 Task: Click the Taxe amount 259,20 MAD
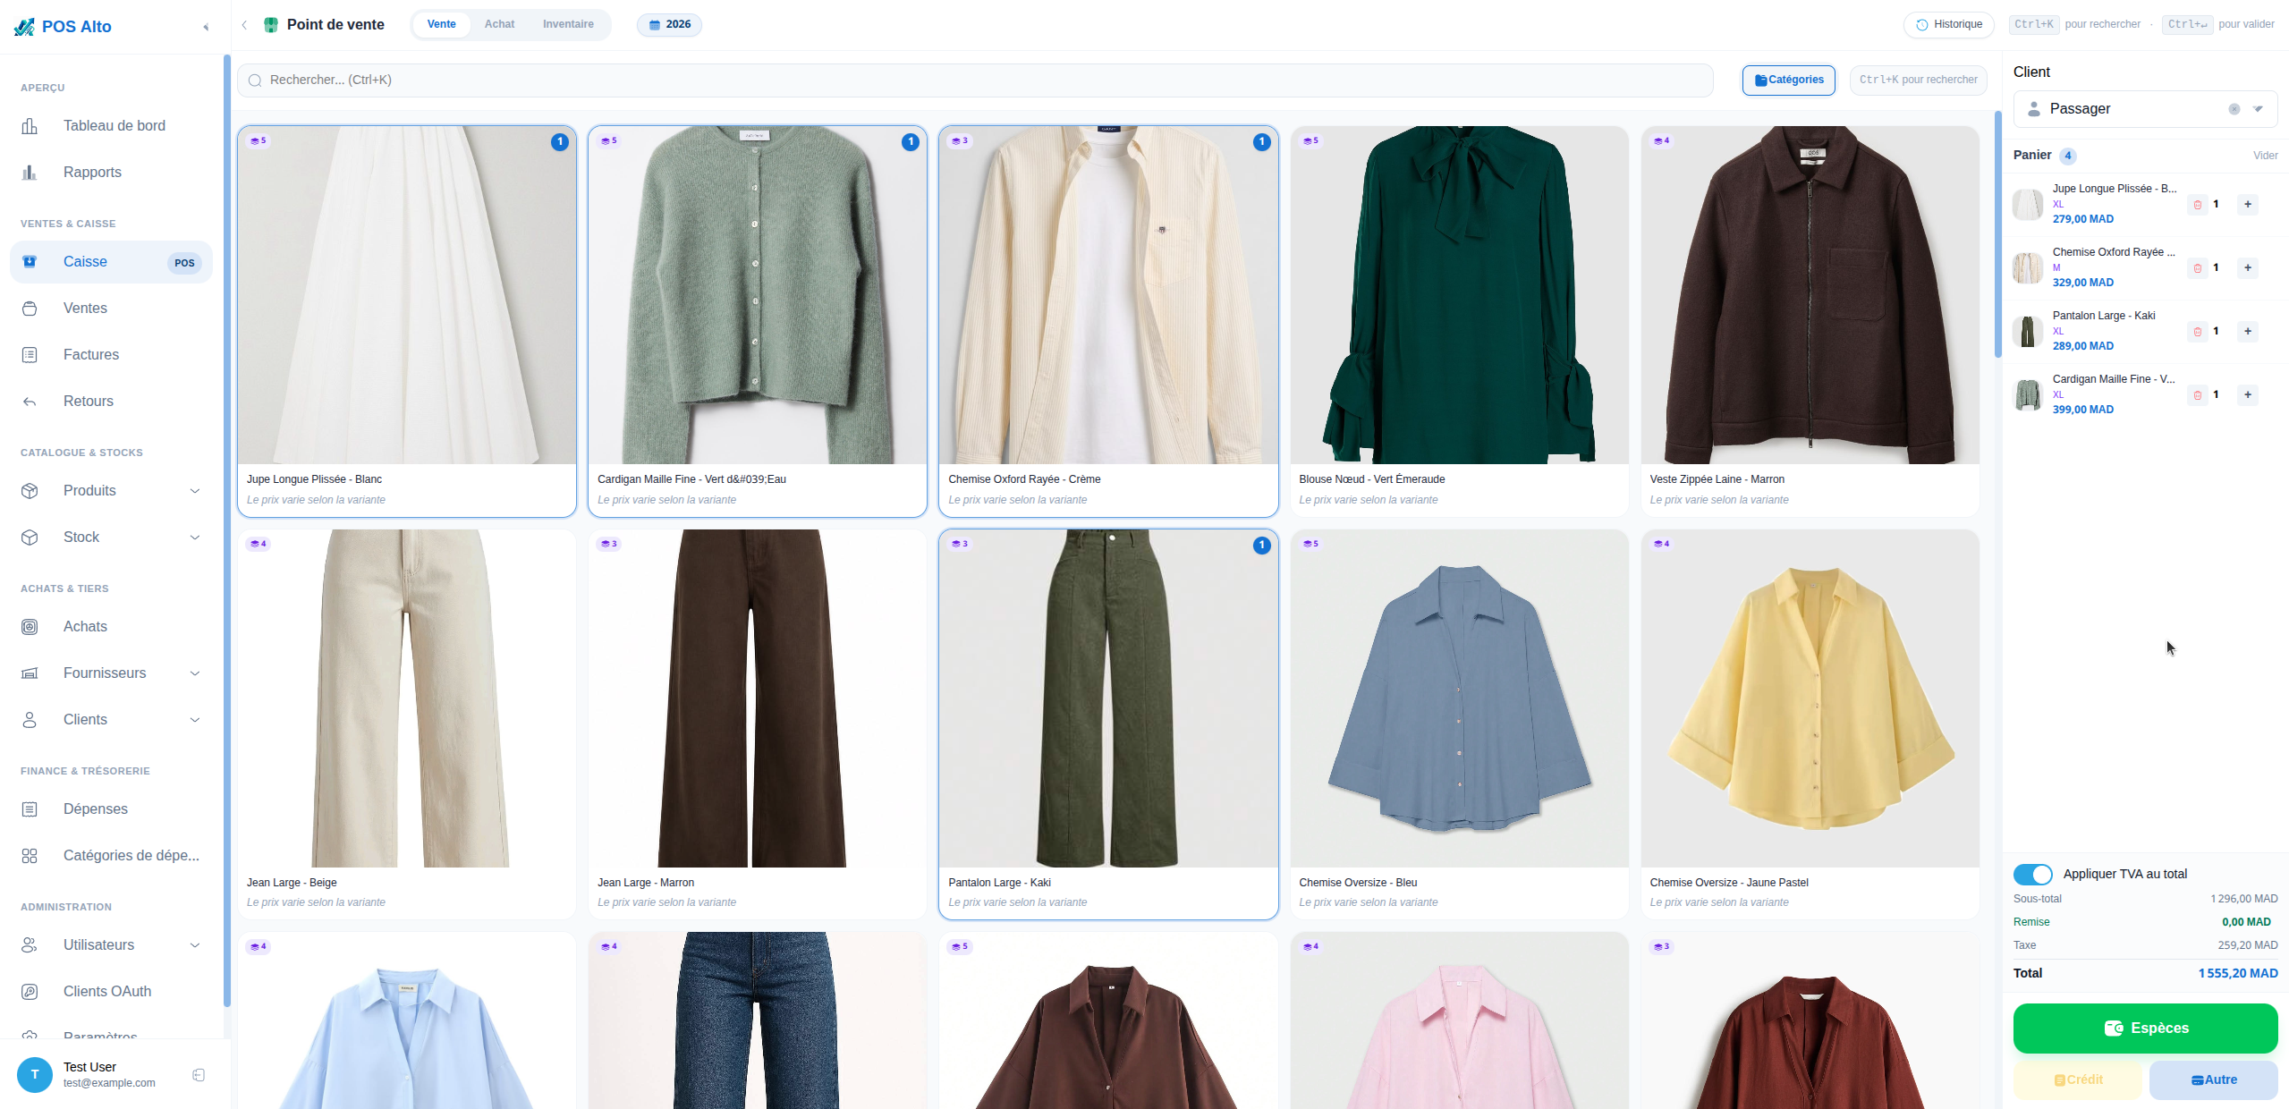[2248, 945]
